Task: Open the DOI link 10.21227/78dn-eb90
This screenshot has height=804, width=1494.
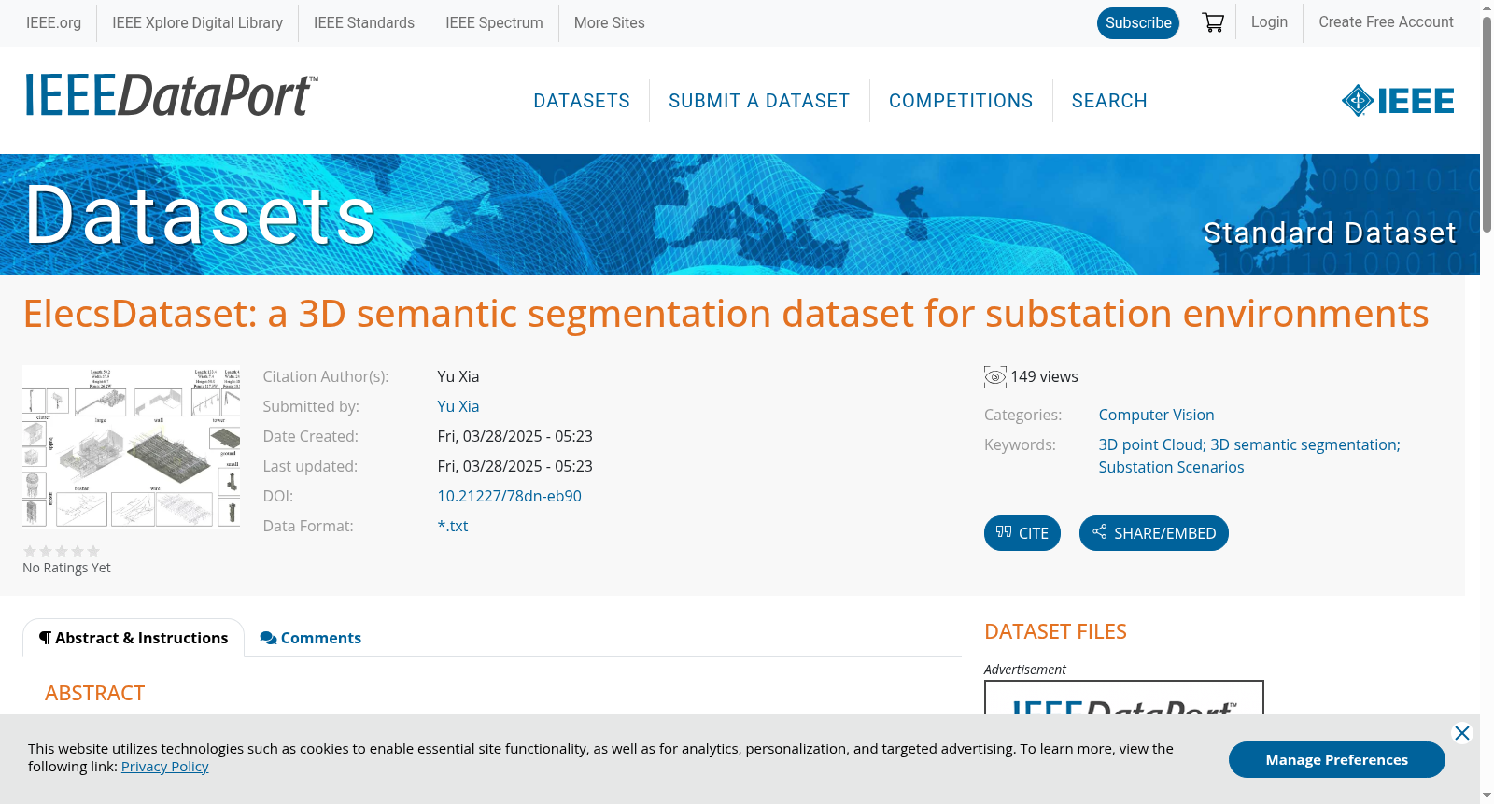Action: click(510, 497)
